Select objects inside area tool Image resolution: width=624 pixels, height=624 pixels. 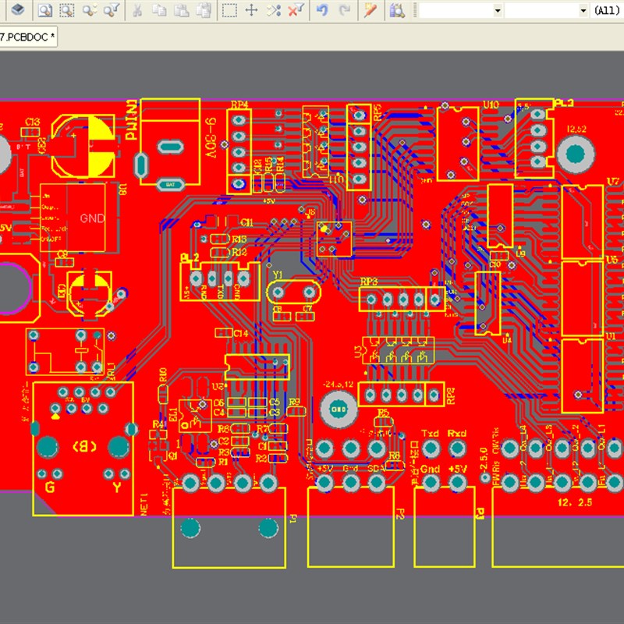229,10
